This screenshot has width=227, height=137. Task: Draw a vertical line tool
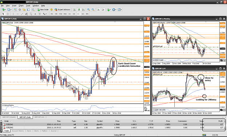point(13,14)
